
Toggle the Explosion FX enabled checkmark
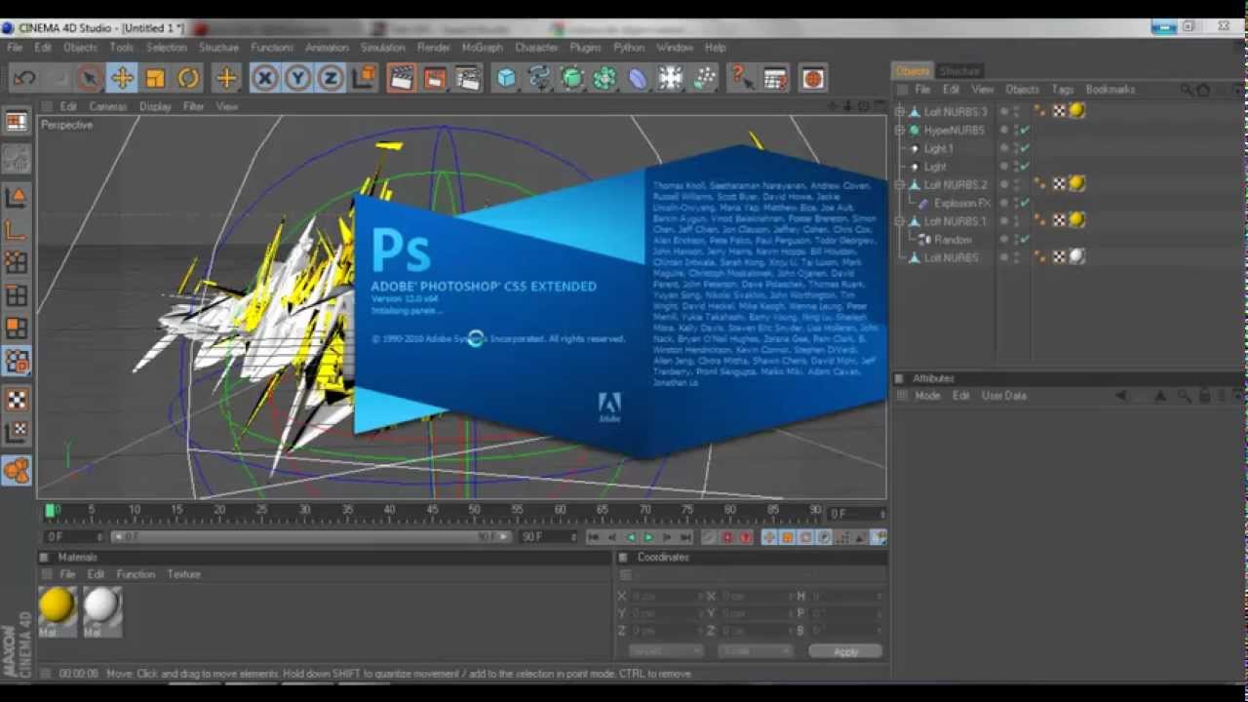pos(1025,203)
